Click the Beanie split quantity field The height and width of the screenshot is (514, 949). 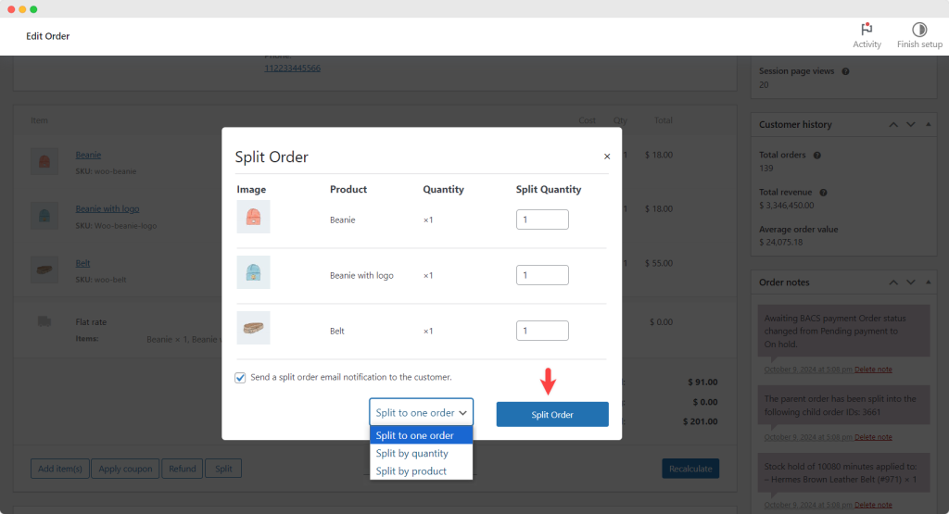point(542,219)
